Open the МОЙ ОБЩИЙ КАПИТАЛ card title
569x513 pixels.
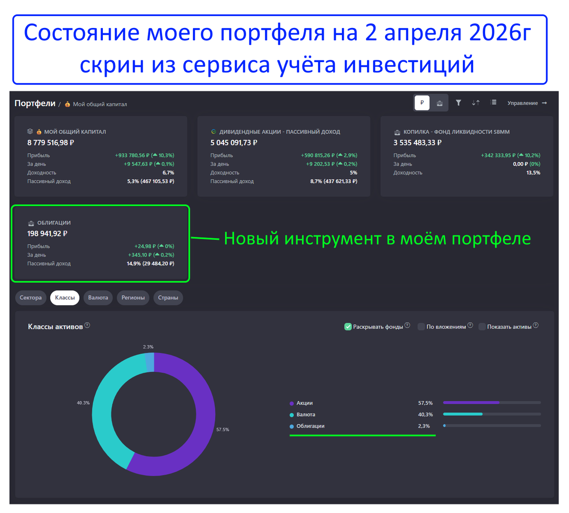pyautogui.click(x=75, y=132)
